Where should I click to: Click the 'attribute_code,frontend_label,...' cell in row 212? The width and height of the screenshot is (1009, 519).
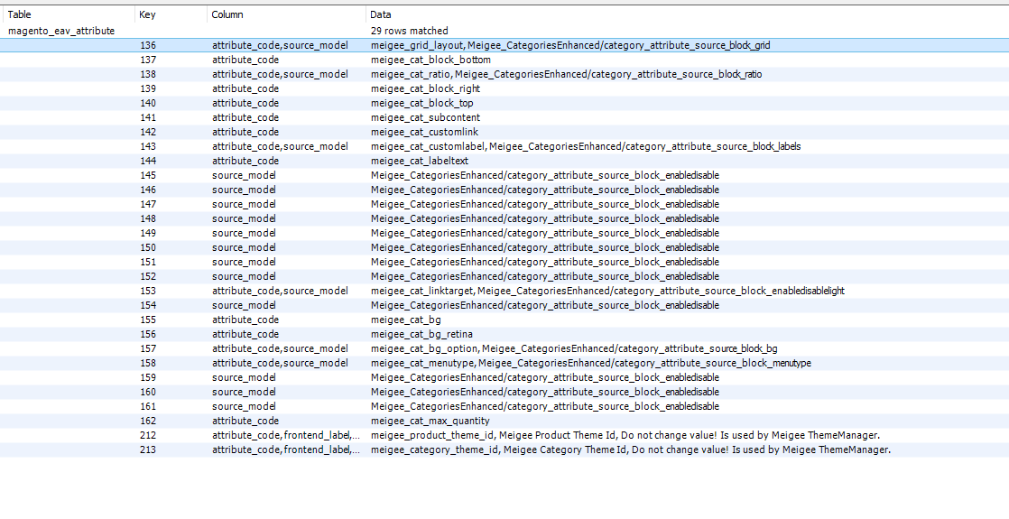(x=286, y=435)
